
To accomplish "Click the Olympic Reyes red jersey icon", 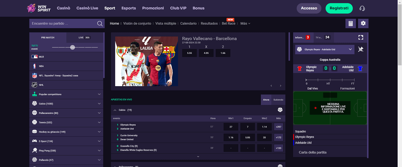I will [300, 68].
